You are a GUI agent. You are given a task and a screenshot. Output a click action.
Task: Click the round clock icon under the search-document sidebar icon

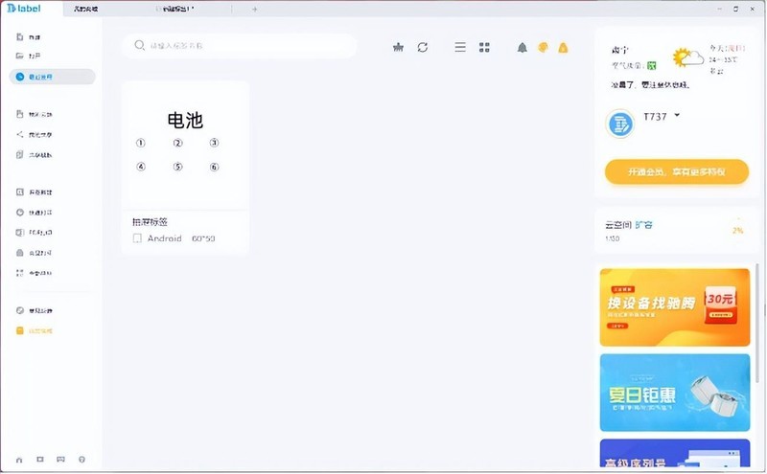pyautogui.click(x=19, y=212)
